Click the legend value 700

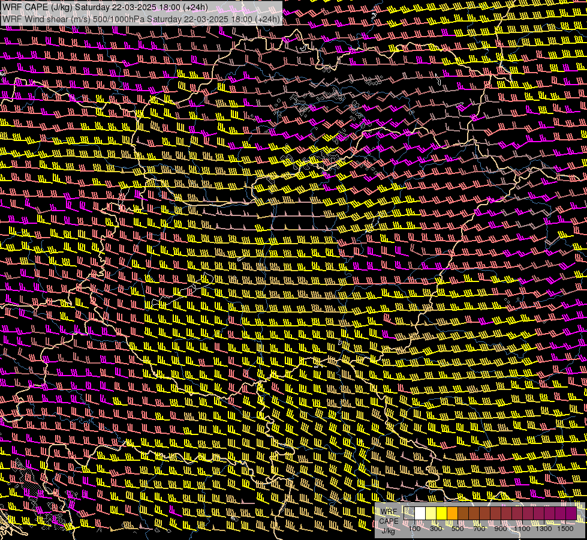click(x=479, y=529)
